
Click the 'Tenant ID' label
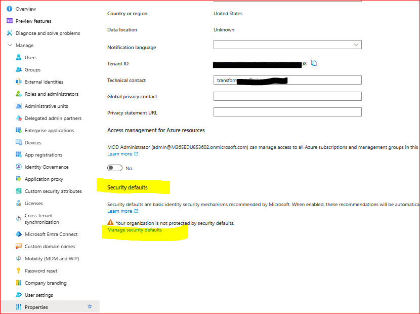point(118,63)
